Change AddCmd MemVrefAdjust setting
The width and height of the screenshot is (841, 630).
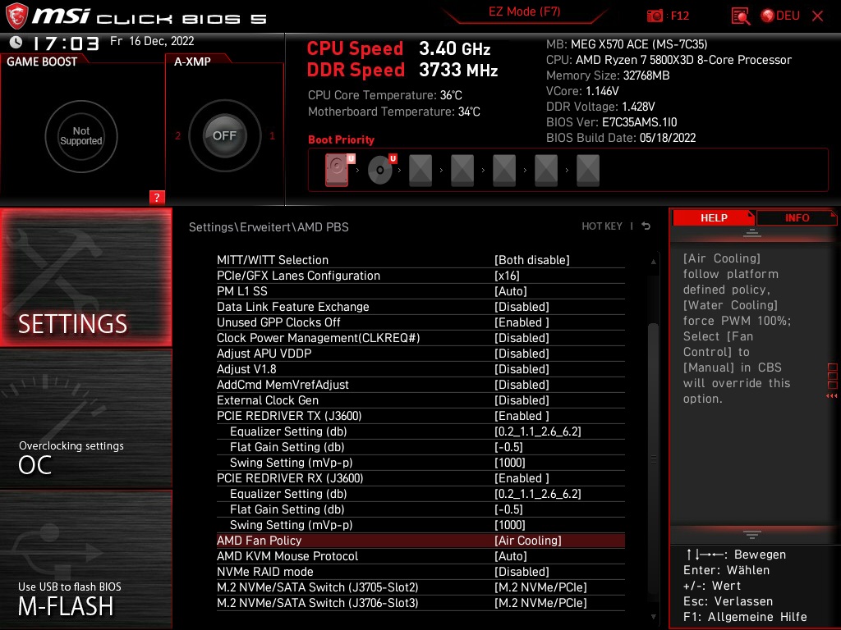[420, 384]
